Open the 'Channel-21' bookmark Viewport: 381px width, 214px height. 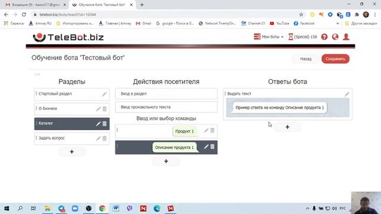(253, 24)
